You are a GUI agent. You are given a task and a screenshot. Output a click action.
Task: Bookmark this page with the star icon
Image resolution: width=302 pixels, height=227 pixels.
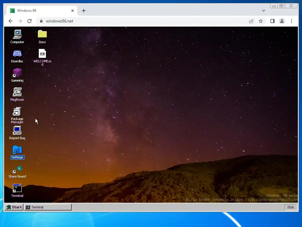[261, 21]
